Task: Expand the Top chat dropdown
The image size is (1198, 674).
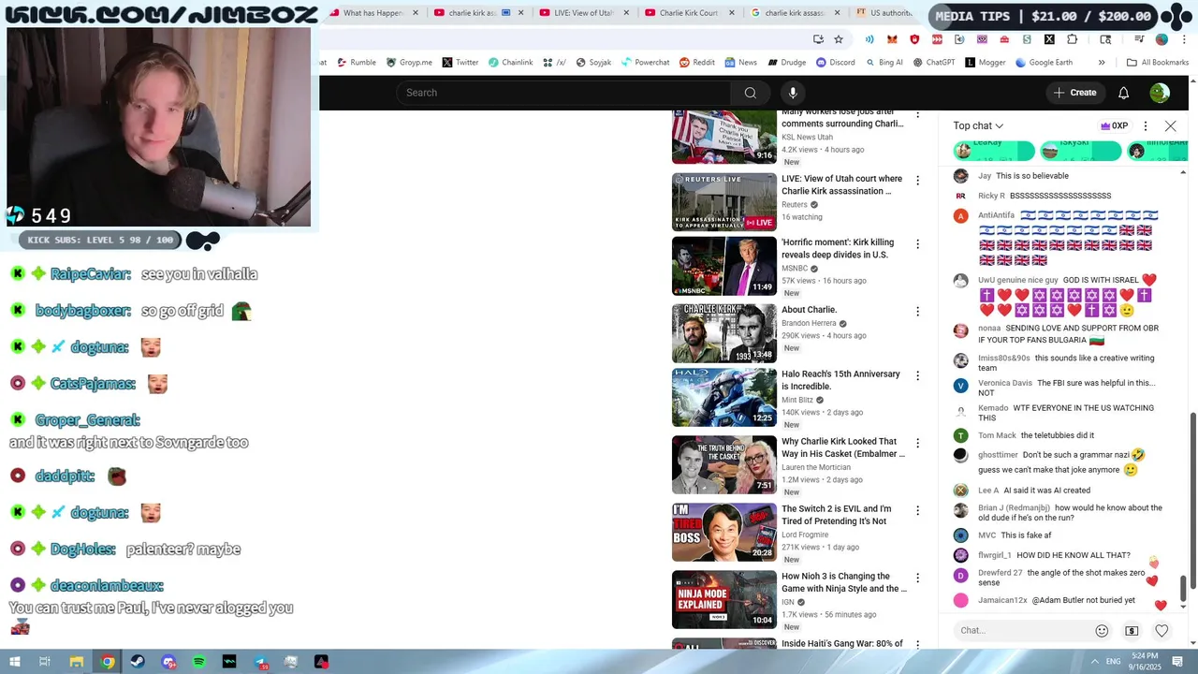Action: [978, 125]
